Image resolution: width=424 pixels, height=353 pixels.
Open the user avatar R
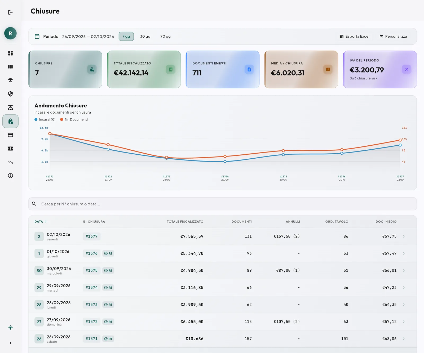tap(10, 33)
